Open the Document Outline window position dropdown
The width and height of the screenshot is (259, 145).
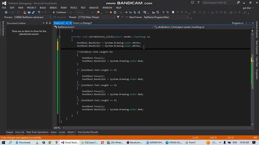point(44,23)
